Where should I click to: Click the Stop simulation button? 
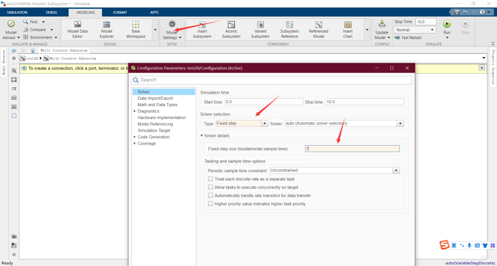[465, 27]
